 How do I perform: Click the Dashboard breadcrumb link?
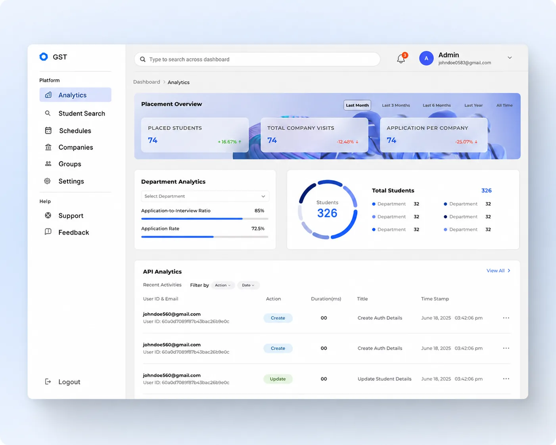pos(147,82)
